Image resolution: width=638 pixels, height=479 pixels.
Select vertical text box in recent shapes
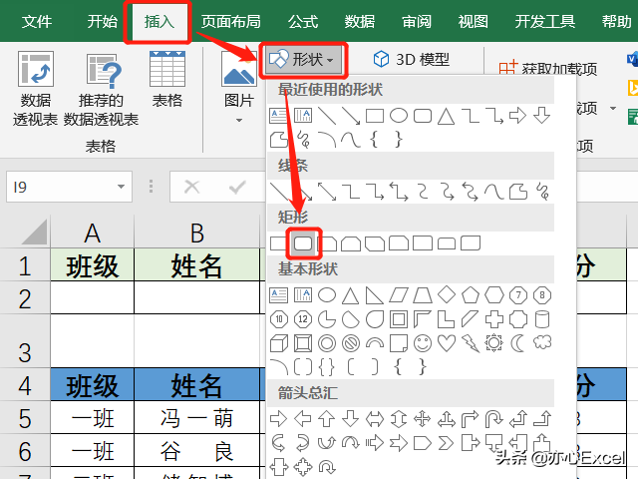click(303, 116)
